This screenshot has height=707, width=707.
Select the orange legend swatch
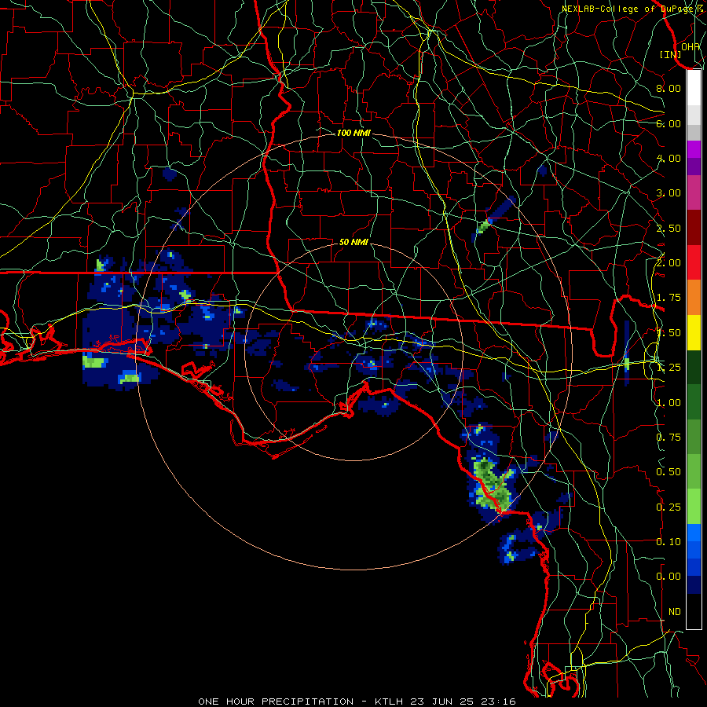coord(694,298)
